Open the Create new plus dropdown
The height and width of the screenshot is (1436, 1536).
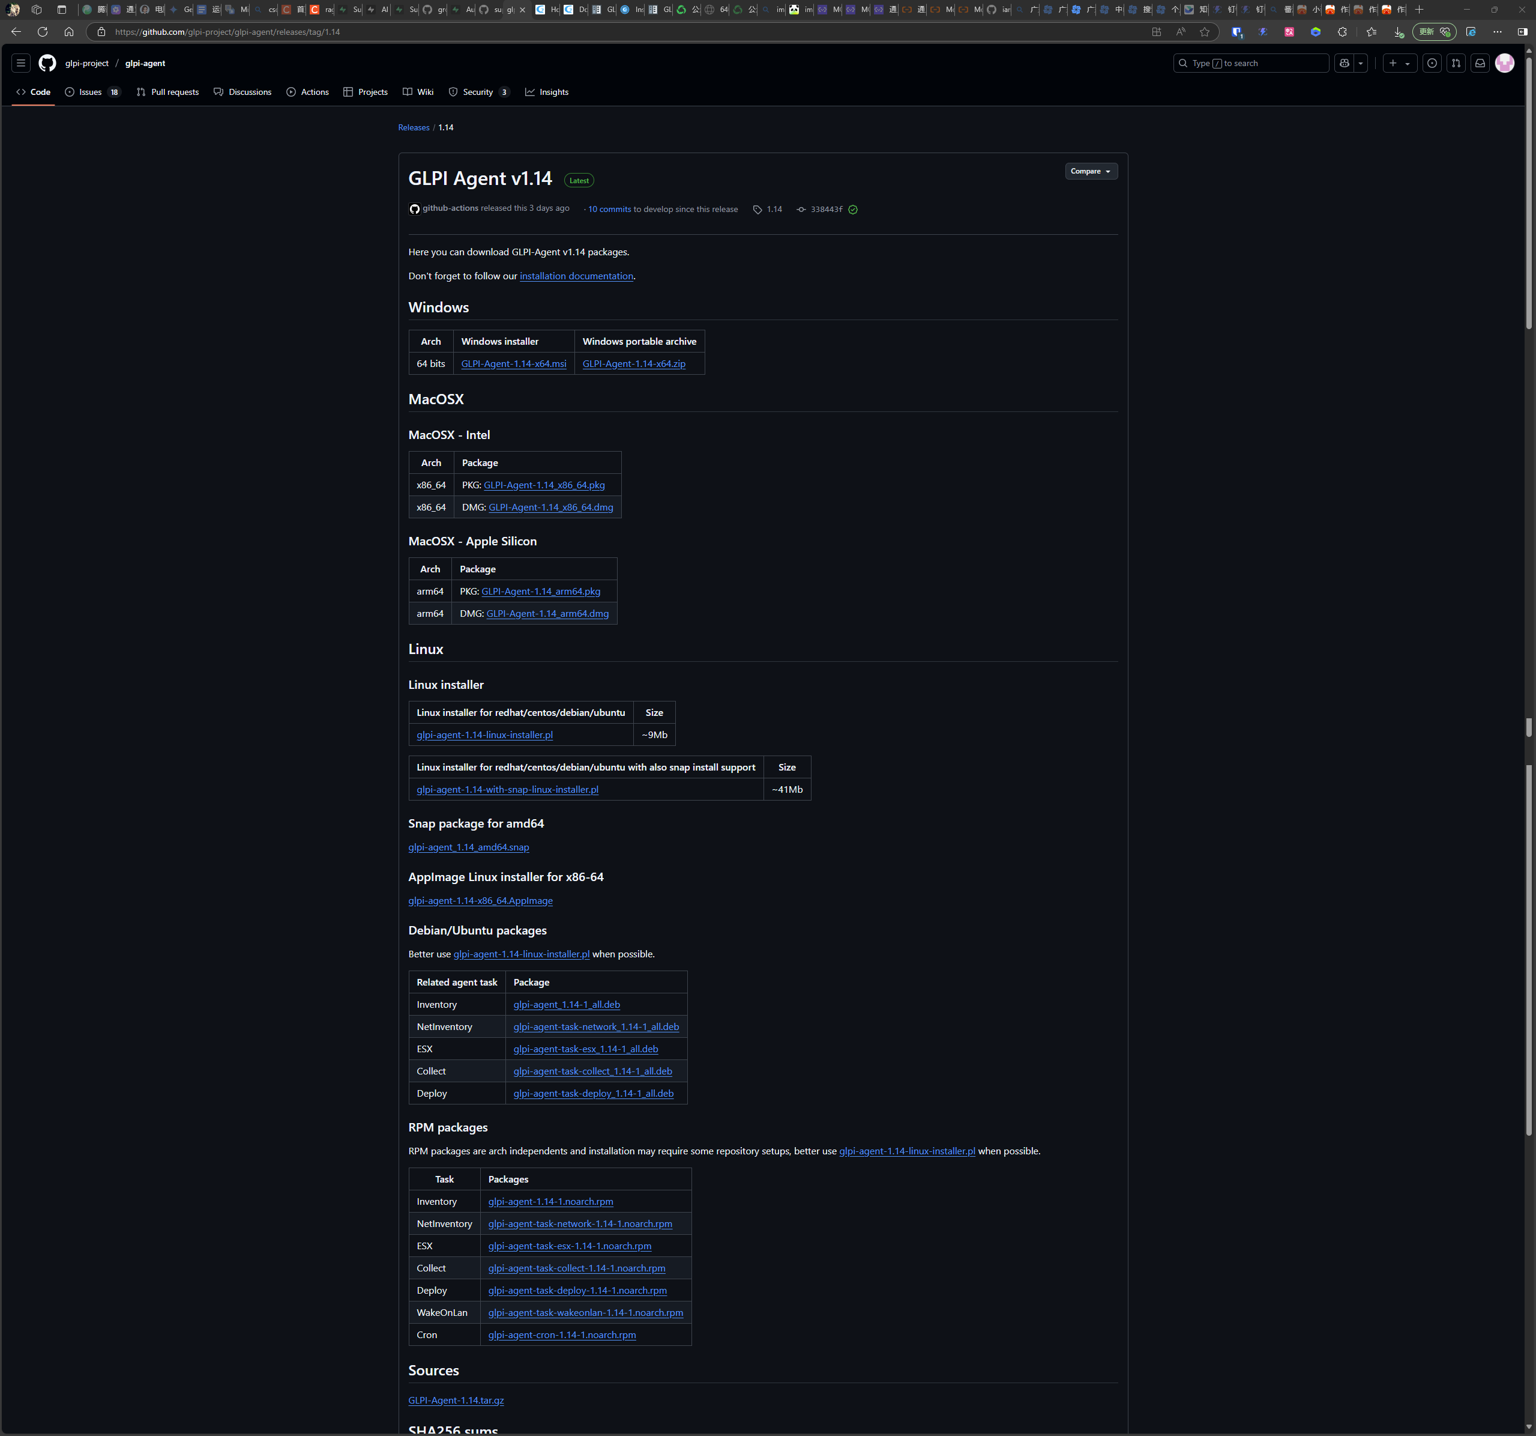pos(1399,64)
